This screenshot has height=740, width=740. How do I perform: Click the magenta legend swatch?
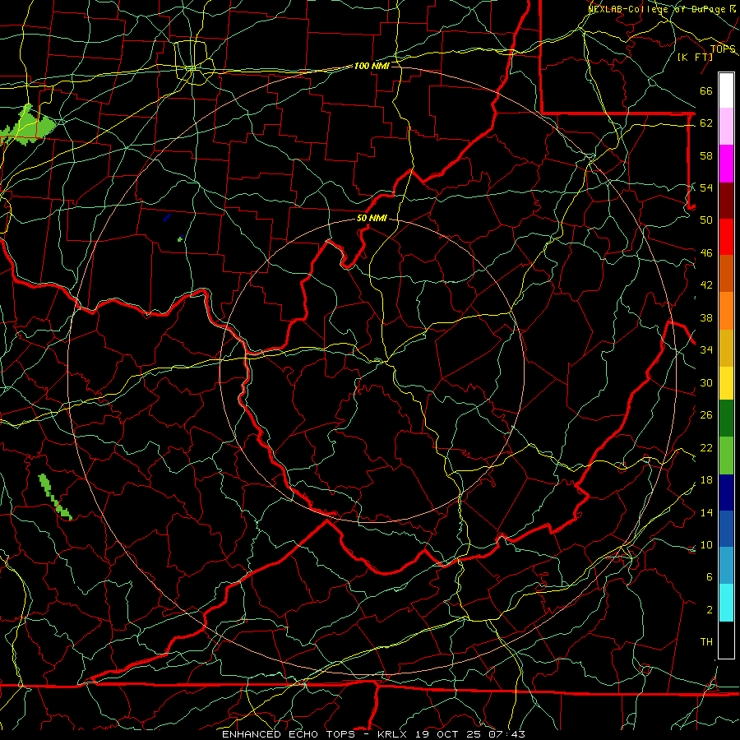726,164
